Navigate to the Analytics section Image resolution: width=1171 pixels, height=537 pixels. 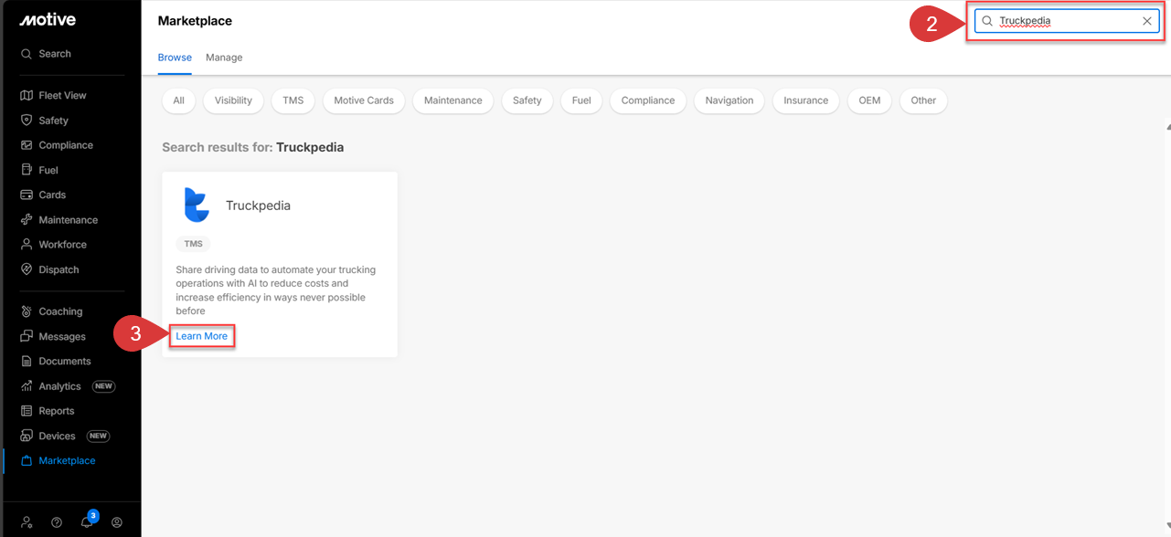point(60,385)
